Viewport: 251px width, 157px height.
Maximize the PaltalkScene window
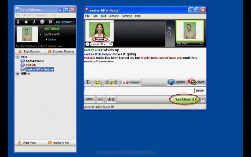coord(66,9)
